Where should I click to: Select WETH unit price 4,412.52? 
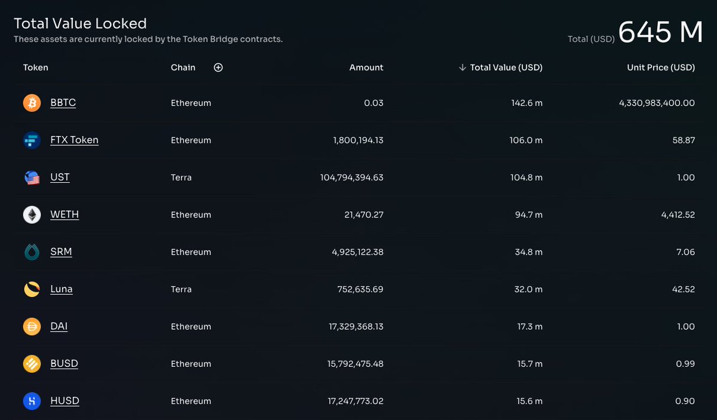point(678,214)
